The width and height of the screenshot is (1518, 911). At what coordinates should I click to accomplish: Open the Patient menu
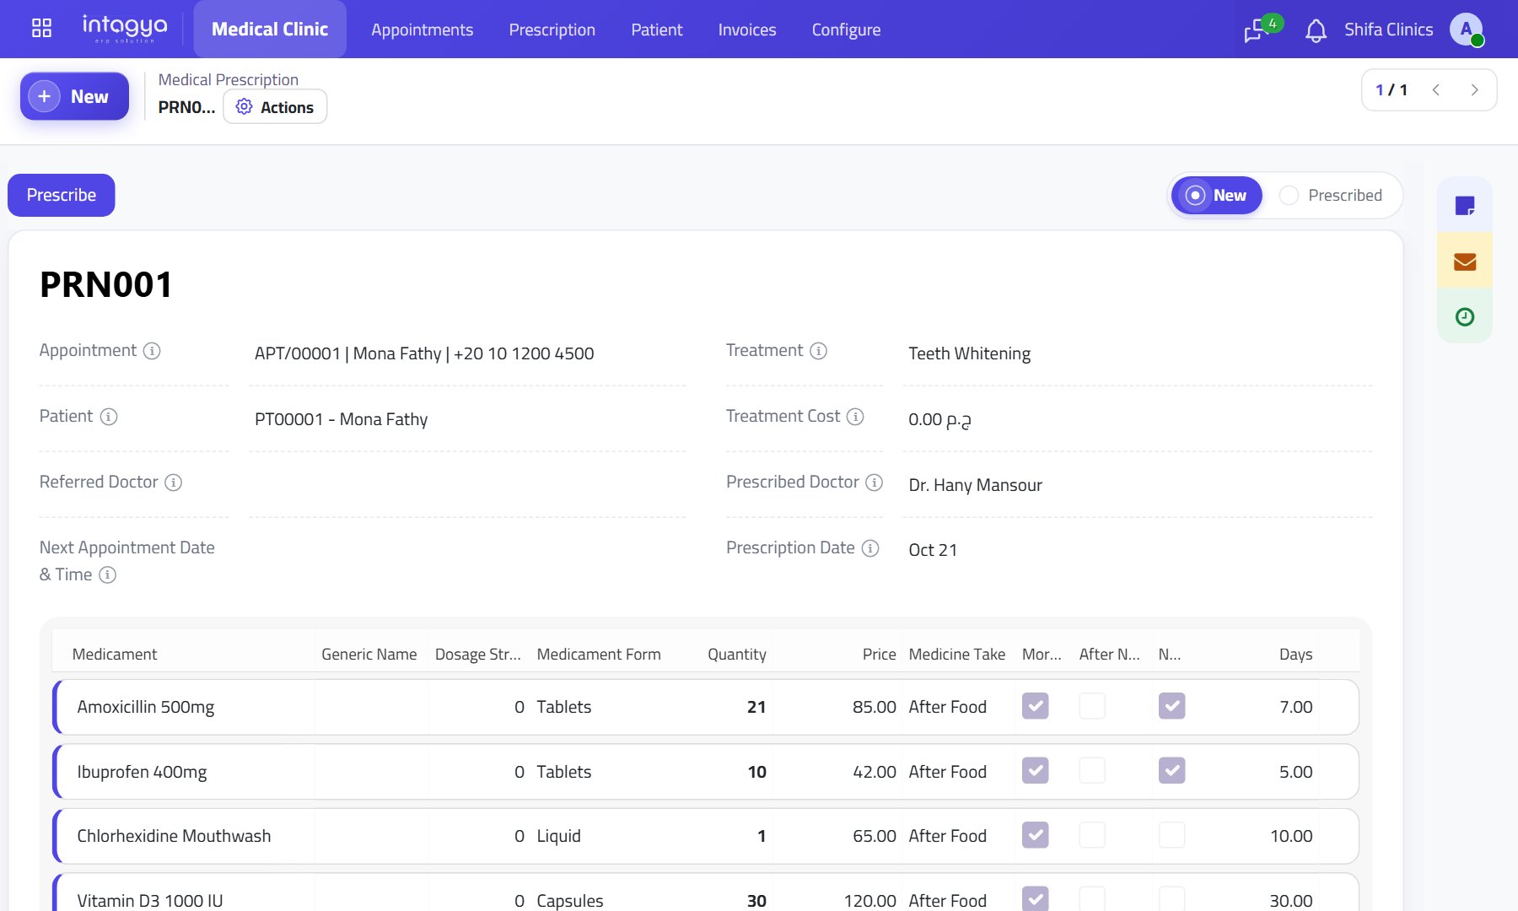click(x=657, y=30)
